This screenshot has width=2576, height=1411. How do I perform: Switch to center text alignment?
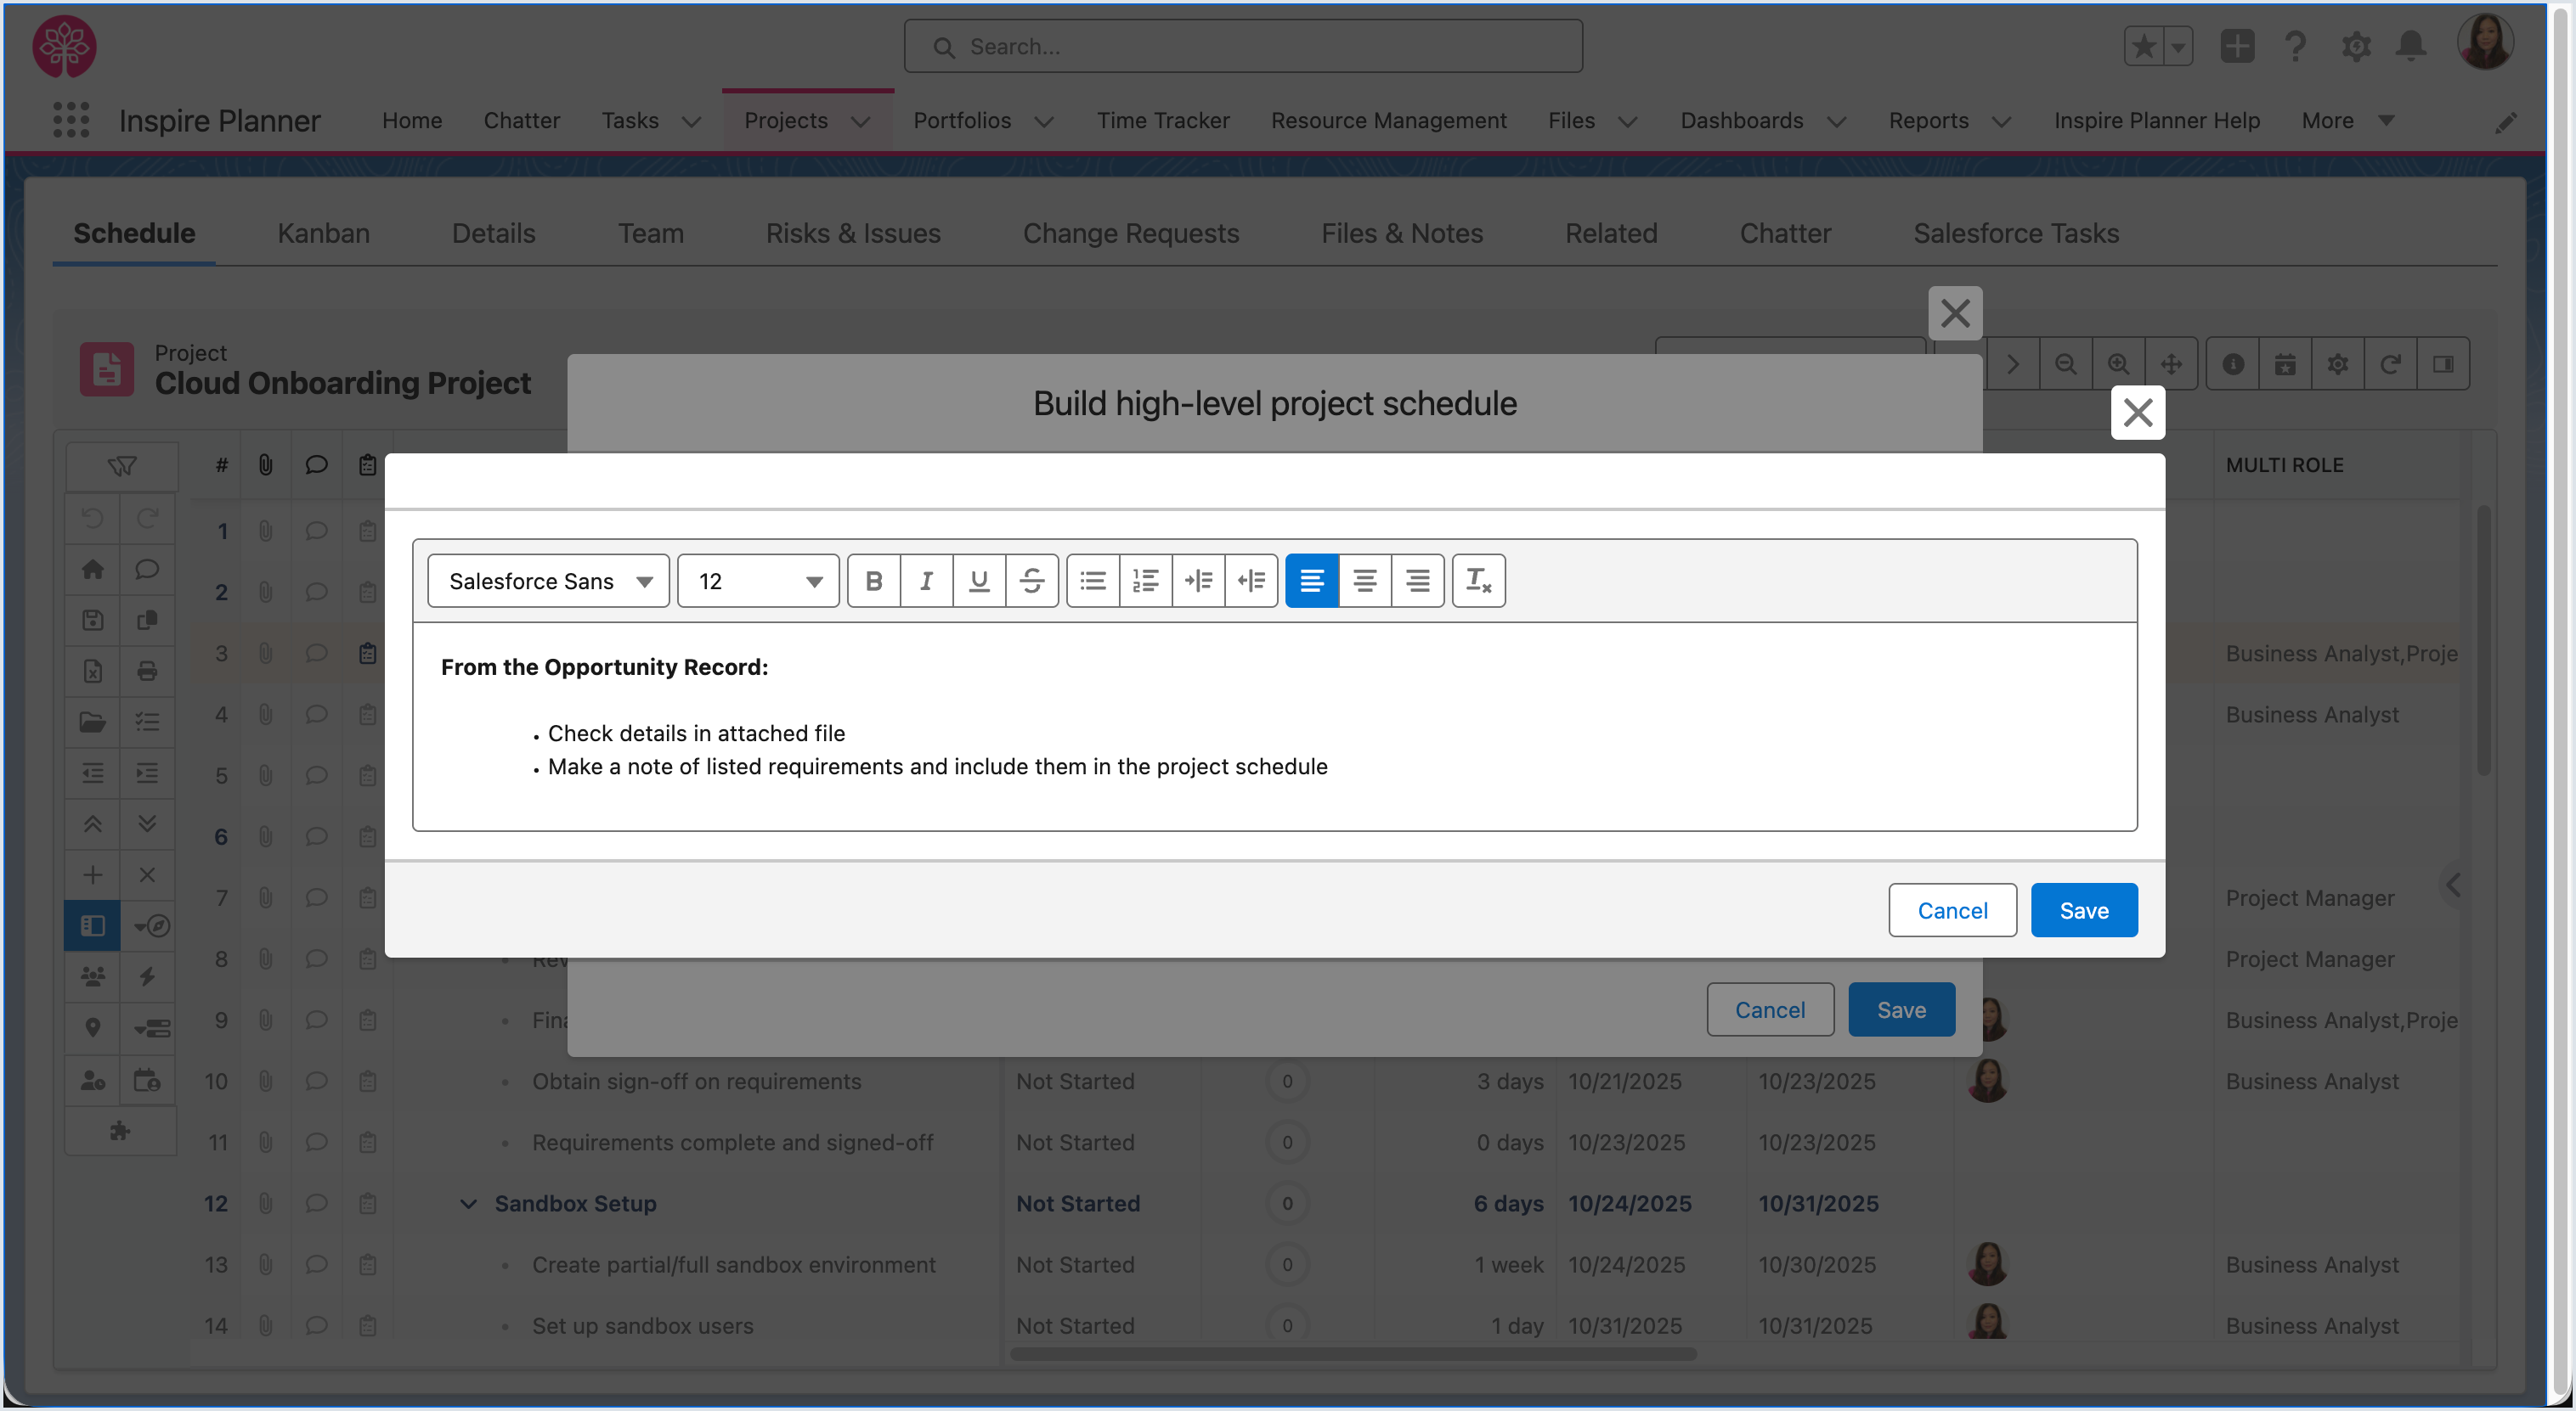tap(1364, 581)
